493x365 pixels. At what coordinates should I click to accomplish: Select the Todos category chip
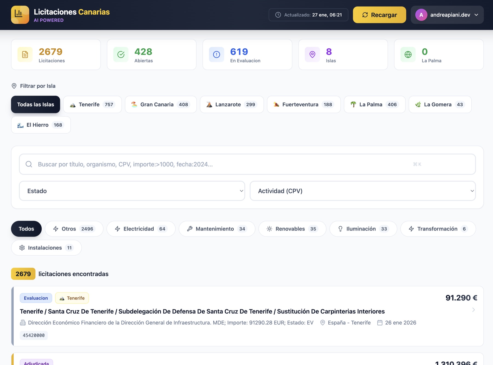point(26,229)
